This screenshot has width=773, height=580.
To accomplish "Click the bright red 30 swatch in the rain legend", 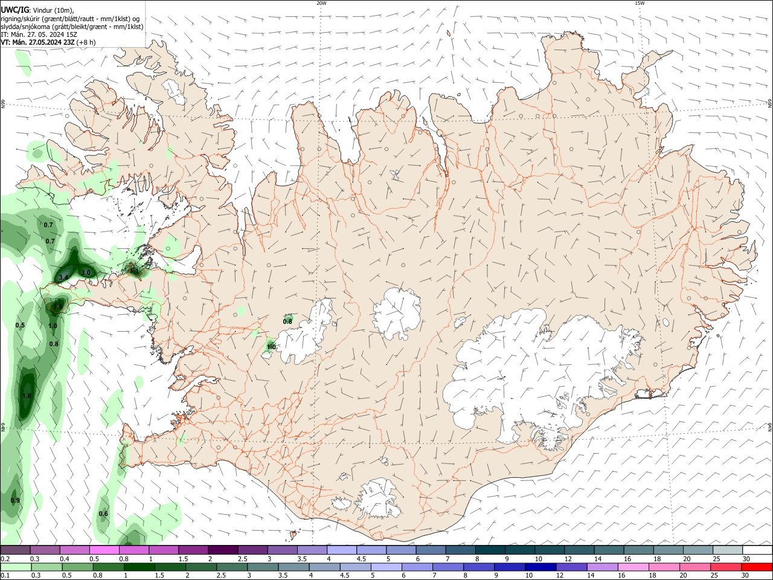I will pos(757,567).
